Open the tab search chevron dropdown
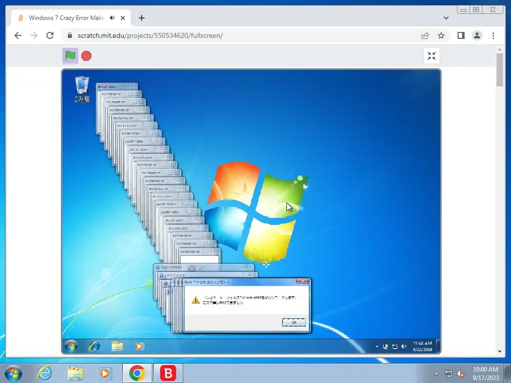Viewport: 511px width, 383px height. pos(446,18)
